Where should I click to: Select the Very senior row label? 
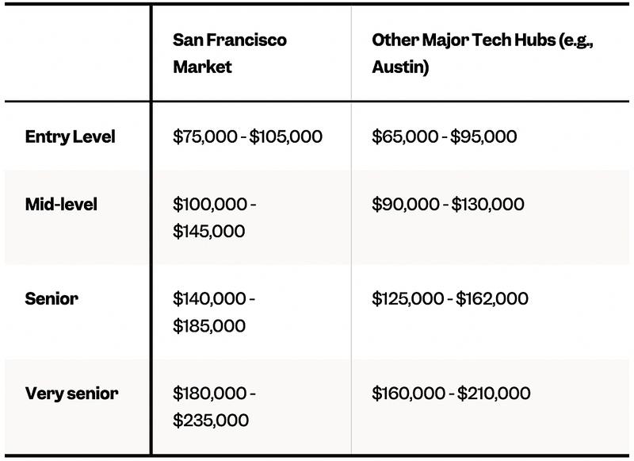tap(72, 393)
